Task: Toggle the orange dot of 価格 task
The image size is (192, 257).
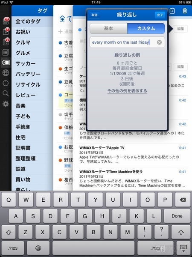Action: coord(60,127)
